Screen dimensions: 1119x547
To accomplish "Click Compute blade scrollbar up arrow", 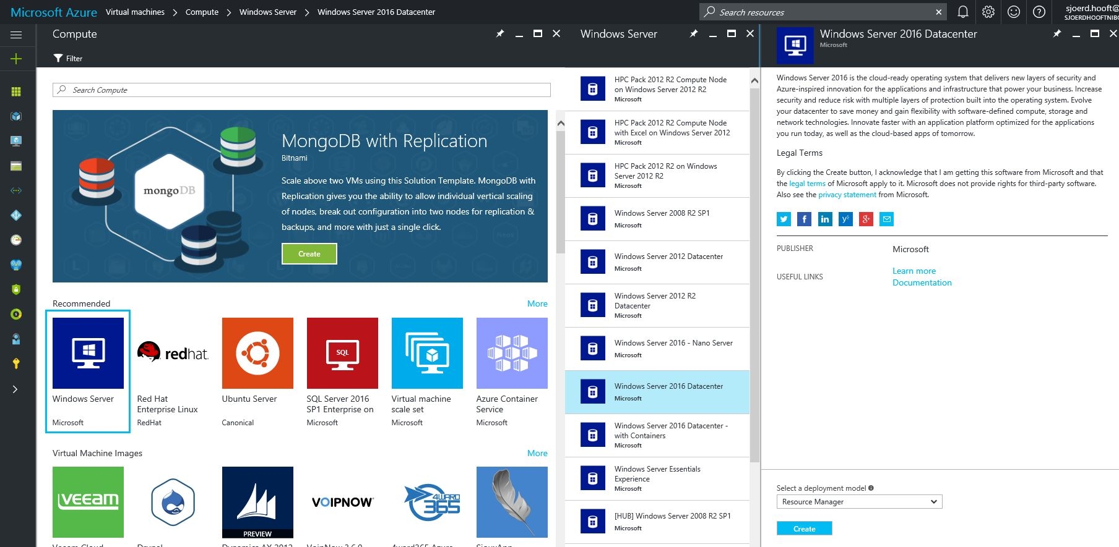I will pos(561,123).
